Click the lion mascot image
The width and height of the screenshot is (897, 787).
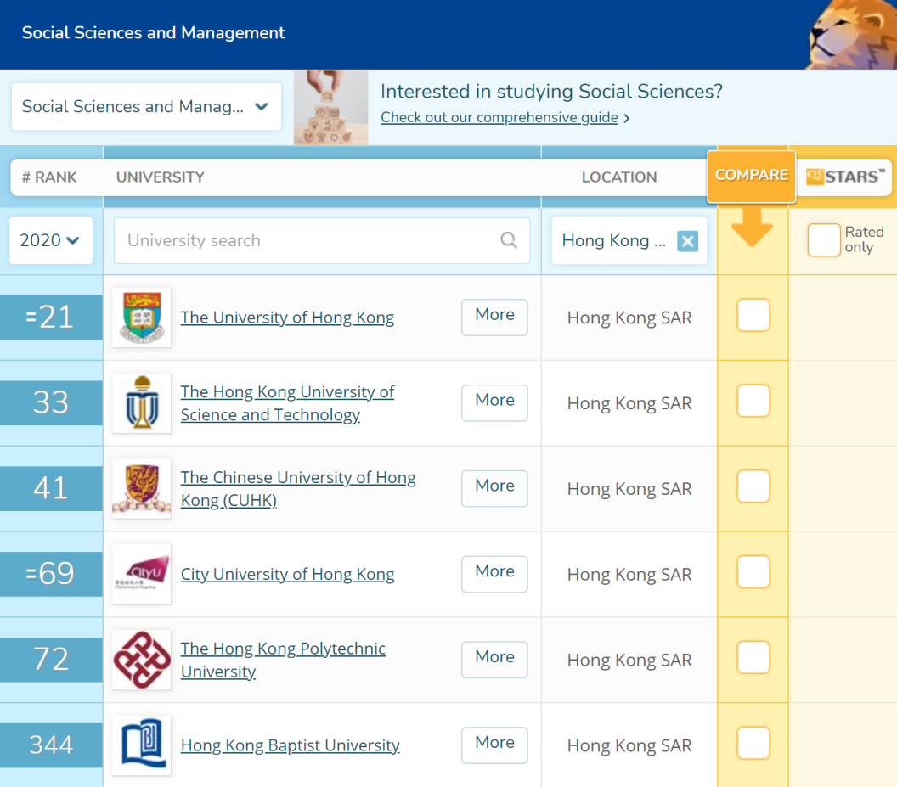[852, 35]
